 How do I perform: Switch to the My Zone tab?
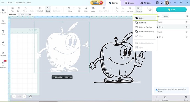click(146, 3)
